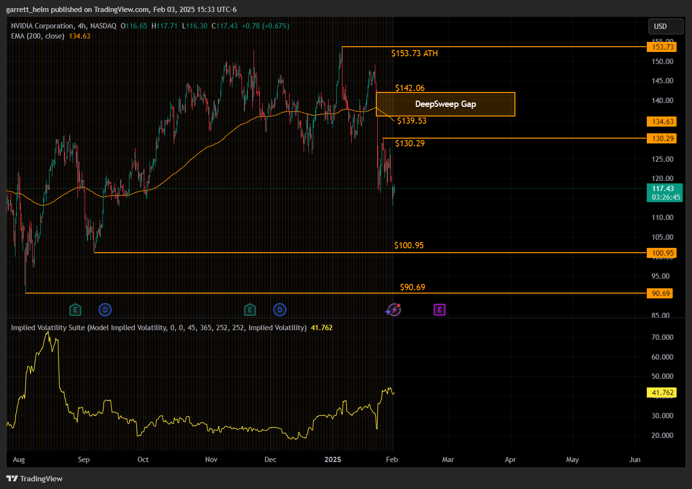Click the 130.29 price axis tag
The image size is (692, 489).
click(662, 139)
